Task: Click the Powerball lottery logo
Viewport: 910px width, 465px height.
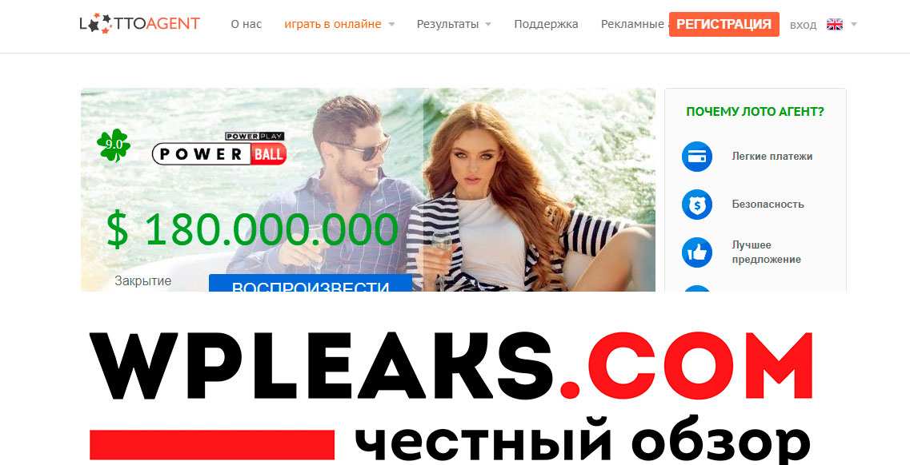Action: click(x=219, y=149)
